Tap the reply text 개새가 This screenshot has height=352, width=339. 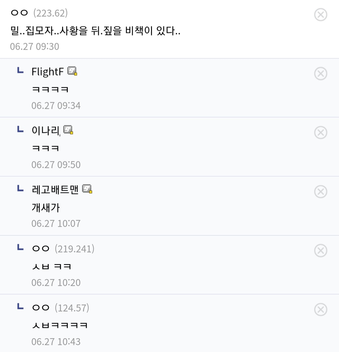click(x=46, y=207)
